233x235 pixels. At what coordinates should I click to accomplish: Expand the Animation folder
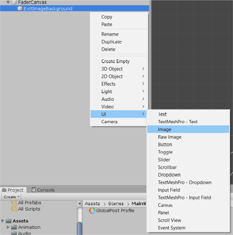(8, 227)
